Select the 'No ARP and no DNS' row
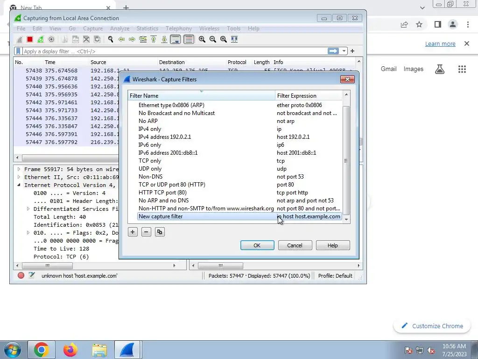 [x=239, y=201]
